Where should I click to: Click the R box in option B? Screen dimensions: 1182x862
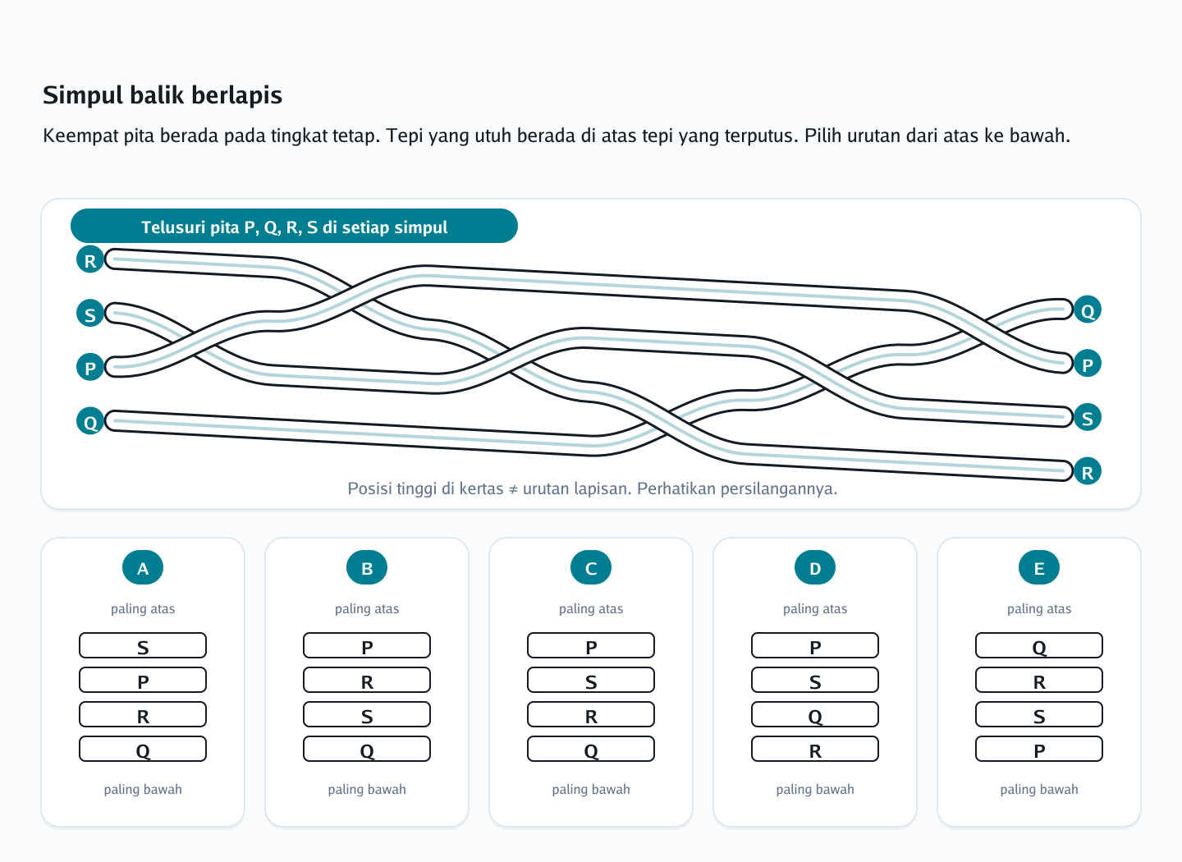[367, 681]
